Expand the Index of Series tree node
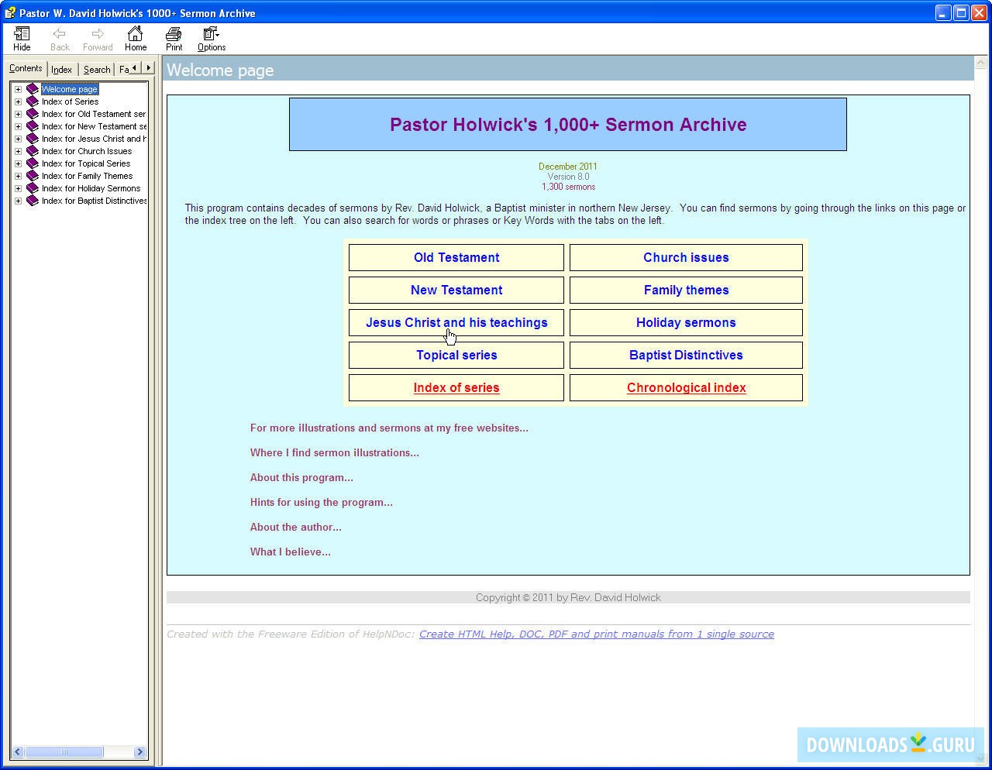The image size is (992, 770). click(x=18, y=101)
